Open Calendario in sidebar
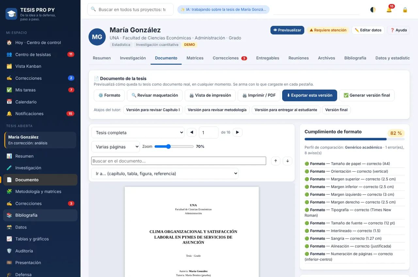 [x=40, y=102]
